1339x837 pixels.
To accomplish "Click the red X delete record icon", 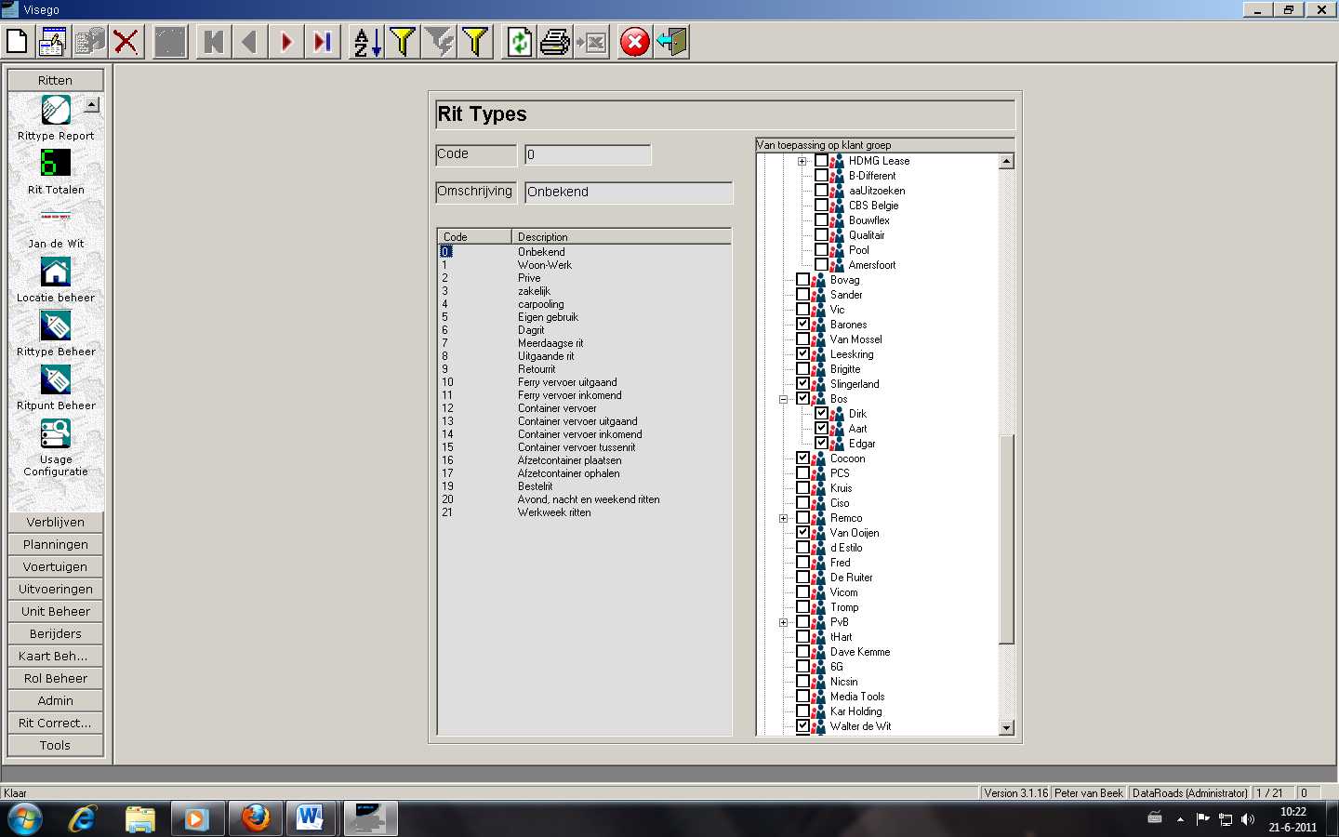I will pyautogui.click(x=126, y=42).
